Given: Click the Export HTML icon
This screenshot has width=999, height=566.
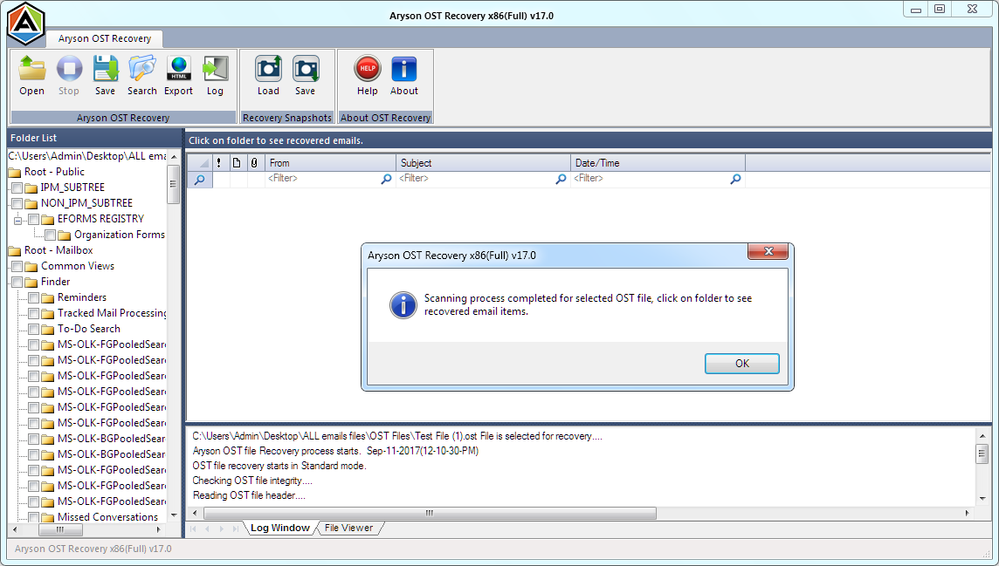Looking at the screenshot, I should pos(178,69).
